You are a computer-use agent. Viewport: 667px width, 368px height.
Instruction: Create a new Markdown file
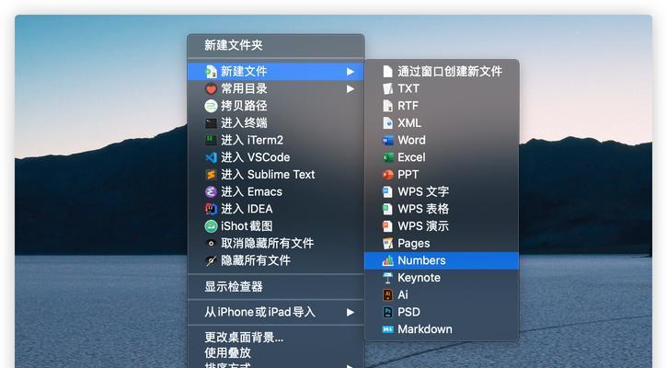point(442,329)
